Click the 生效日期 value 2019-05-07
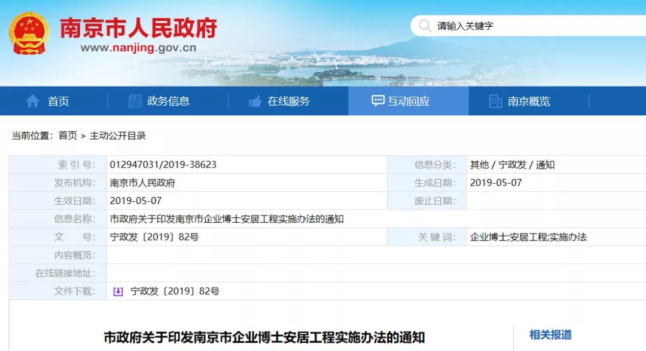The image size is (646, 351). click(x=136, y=201)
